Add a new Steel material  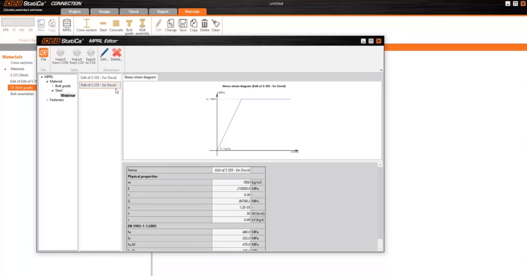103,25
